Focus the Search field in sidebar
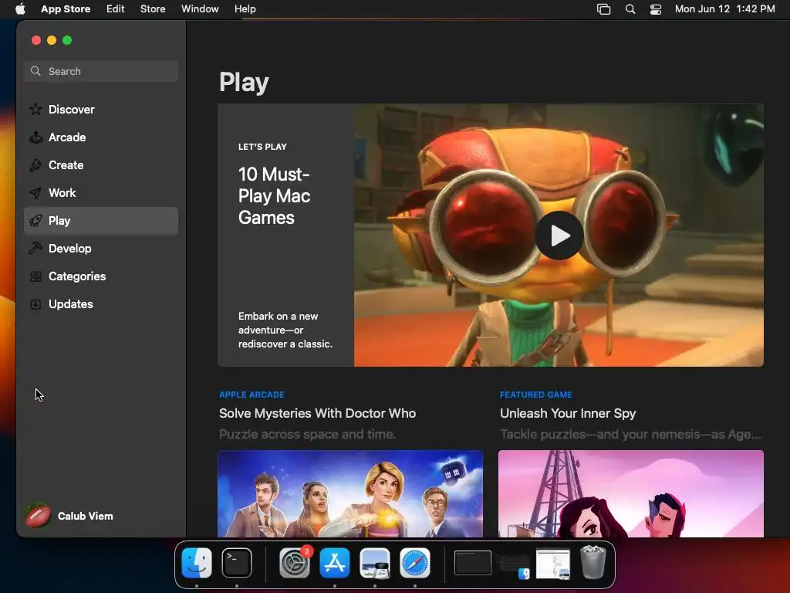The width and height of the screenshot is (790, 593). click(x=101, y=71)
